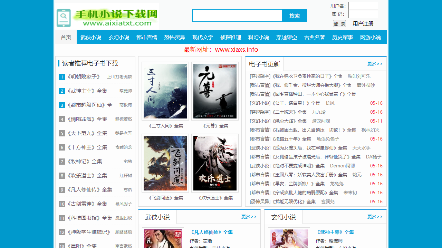442x248 pixels.
Task: Open 《二十嫁夫》全集 update
Action: 289,112
